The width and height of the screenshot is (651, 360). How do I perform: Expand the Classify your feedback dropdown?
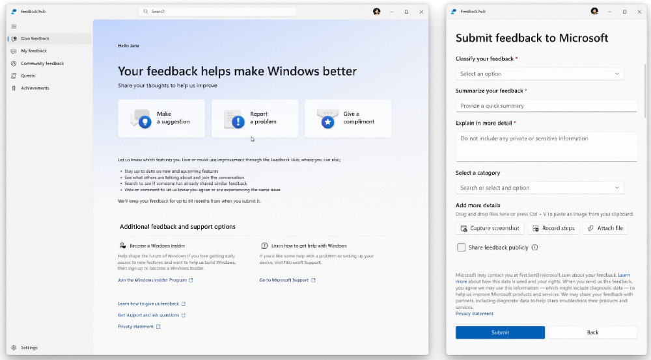(x=540, y=74)
